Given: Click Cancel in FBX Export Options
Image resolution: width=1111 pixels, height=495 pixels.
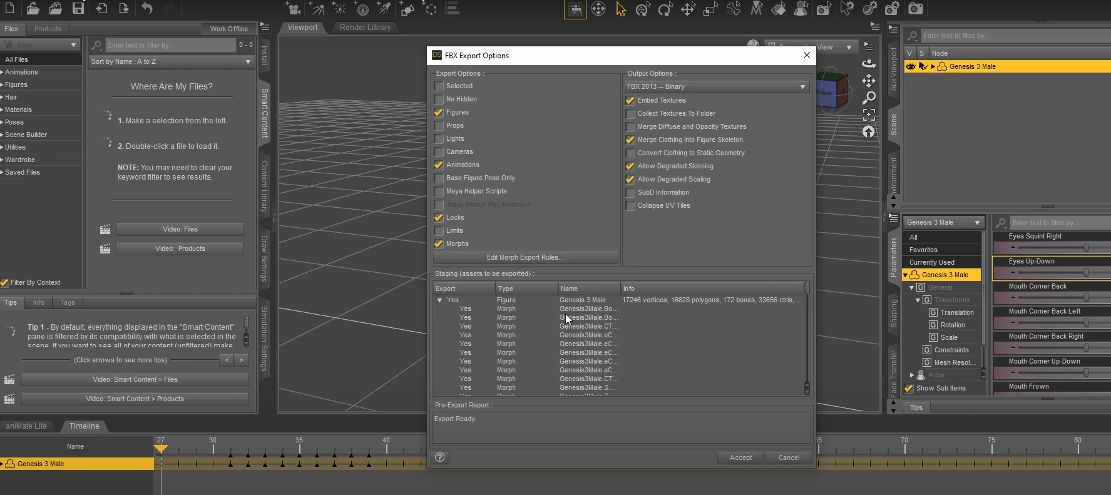Looking at the screenshot, I should click(x=789, y=458).
